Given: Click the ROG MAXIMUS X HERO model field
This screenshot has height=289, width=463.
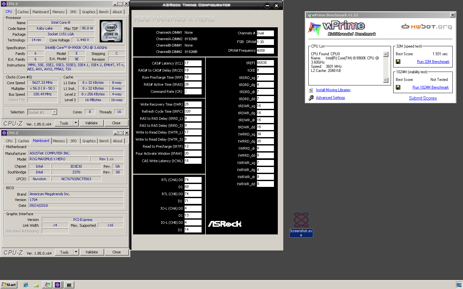Looking at the screenshot, I should click(x=59, y=159).
